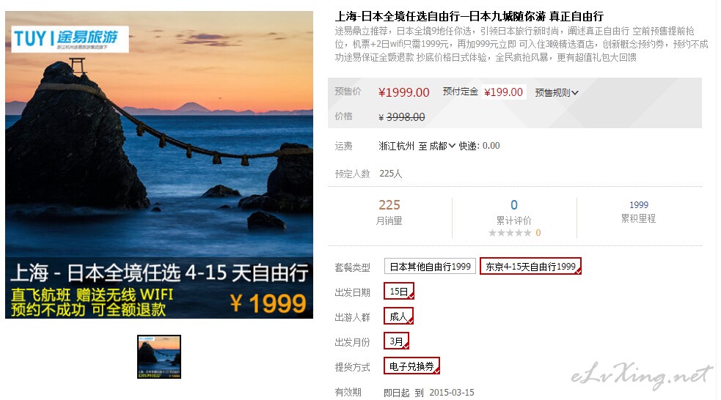Click the 预付定金 ¥199.00 amount
Screen dimensions: 721x400
(x=503, y=92)
